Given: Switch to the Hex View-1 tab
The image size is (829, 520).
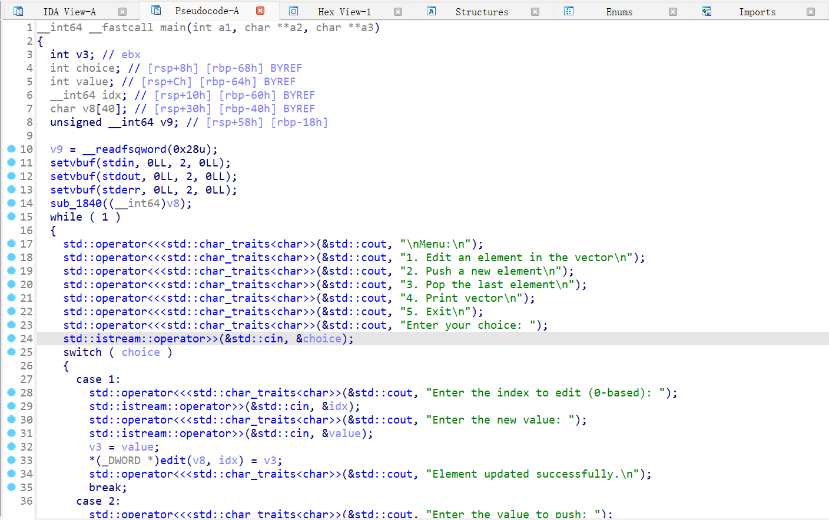Looking at the screenshot, I should tap(344, 12).
